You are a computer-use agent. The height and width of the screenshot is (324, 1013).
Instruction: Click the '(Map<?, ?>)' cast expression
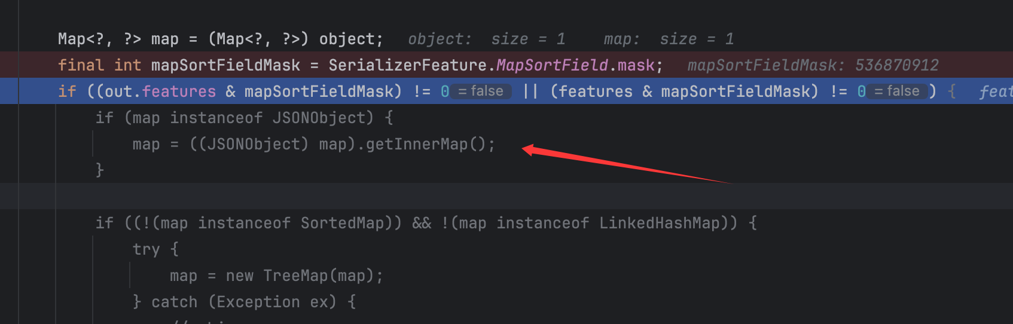click(x=258, y=39)
